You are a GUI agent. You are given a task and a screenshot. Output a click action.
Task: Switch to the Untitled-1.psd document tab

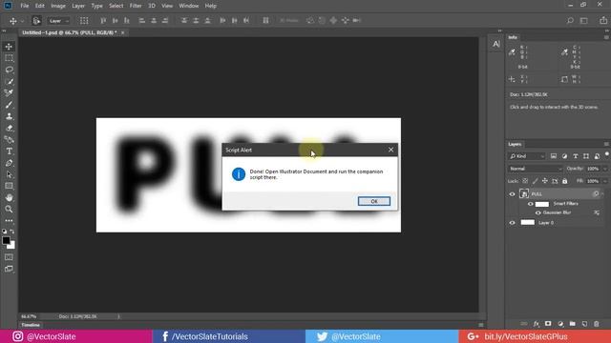coord(70,32)
